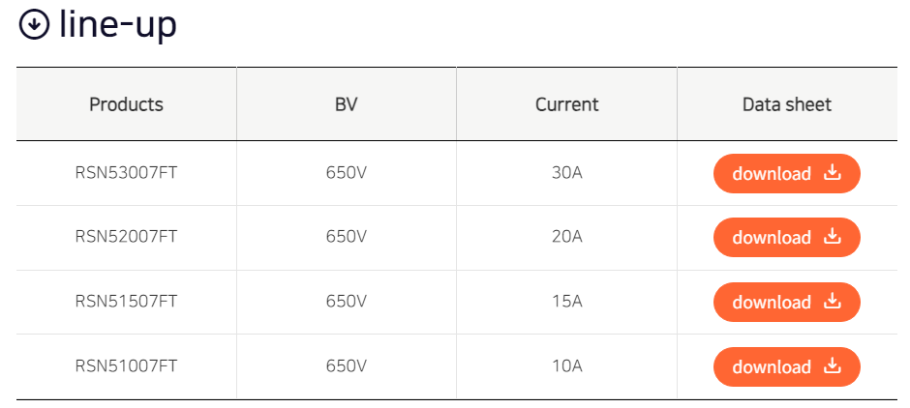
Task: Select product name RSN52007FT
Action: [126, 238]
